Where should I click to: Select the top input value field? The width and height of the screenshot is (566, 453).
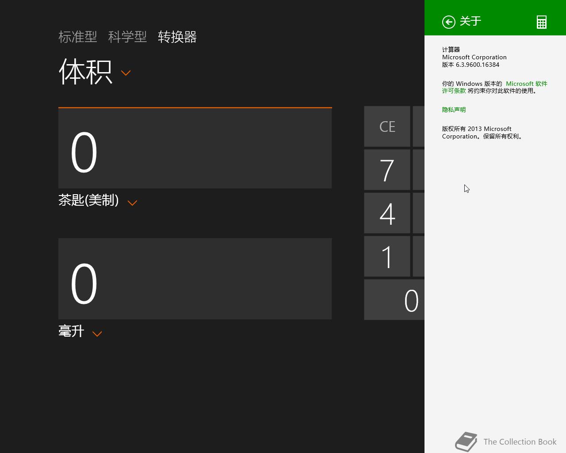click(x=195, y=148)
